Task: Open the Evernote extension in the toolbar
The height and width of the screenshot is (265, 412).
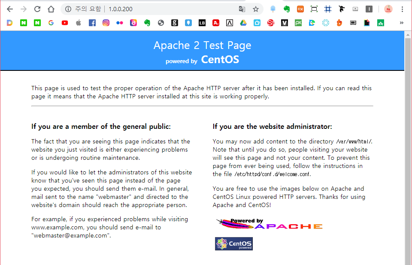Action: (x=287, y=9)
